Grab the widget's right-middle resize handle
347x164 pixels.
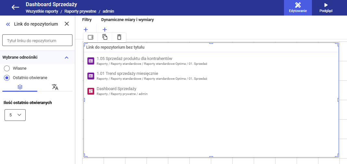pos(338,100)
